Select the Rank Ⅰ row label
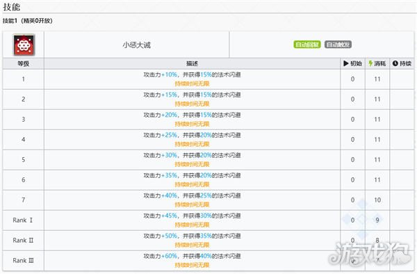Viewport: 417px width, 274px height. pos(23,220)
